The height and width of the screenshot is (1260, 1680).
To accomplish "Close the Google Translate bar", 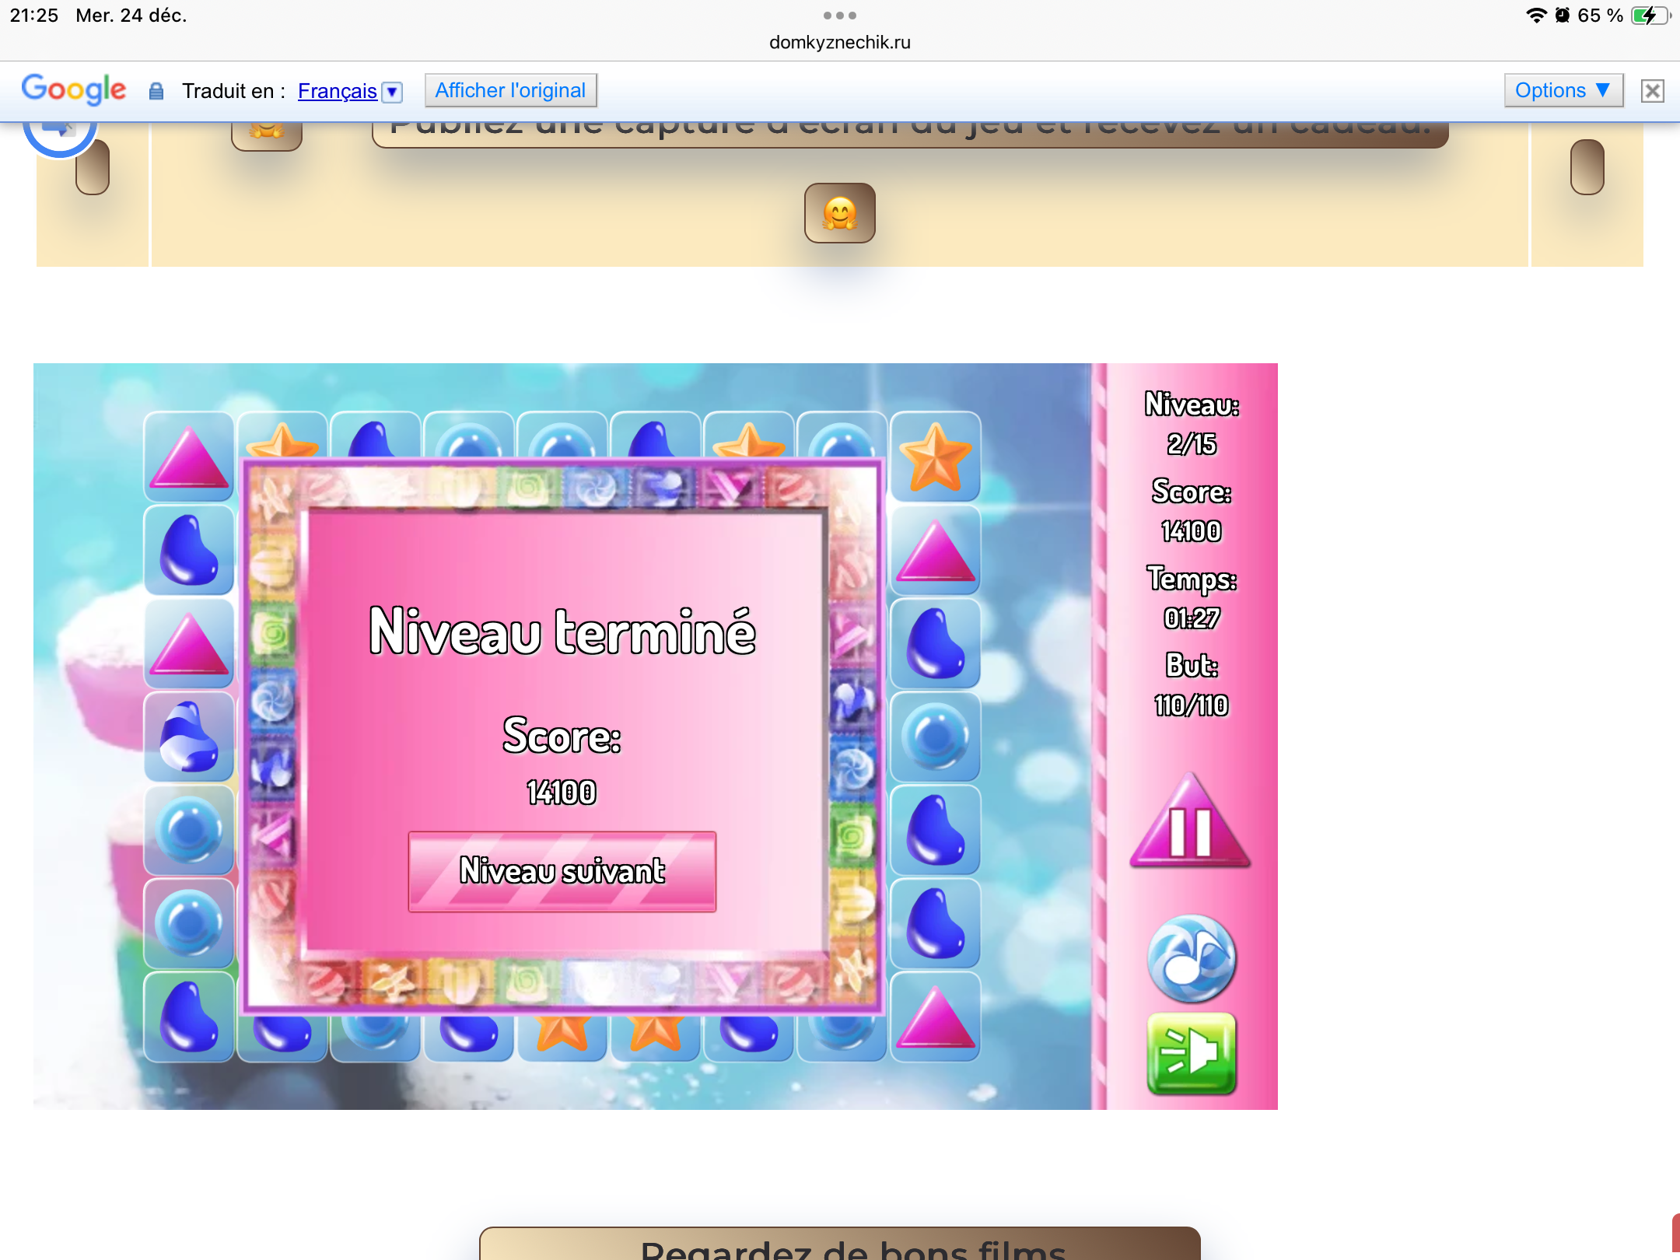I will point(1652,91).
